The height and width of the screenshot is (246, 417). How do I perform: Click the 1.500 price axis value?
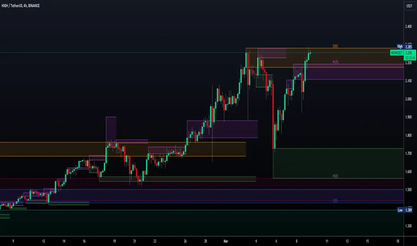coord(408,190)
